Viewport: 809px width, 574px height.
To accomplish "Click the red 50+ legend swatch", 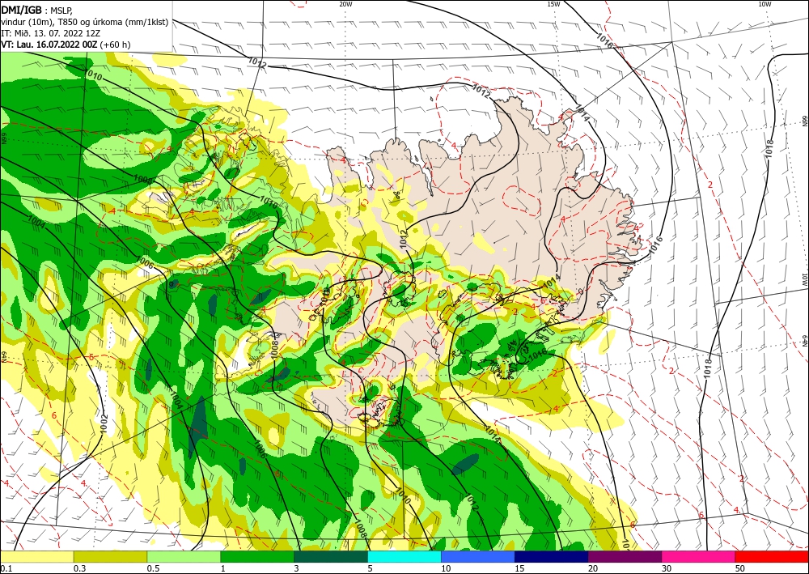I will (772, 556).
